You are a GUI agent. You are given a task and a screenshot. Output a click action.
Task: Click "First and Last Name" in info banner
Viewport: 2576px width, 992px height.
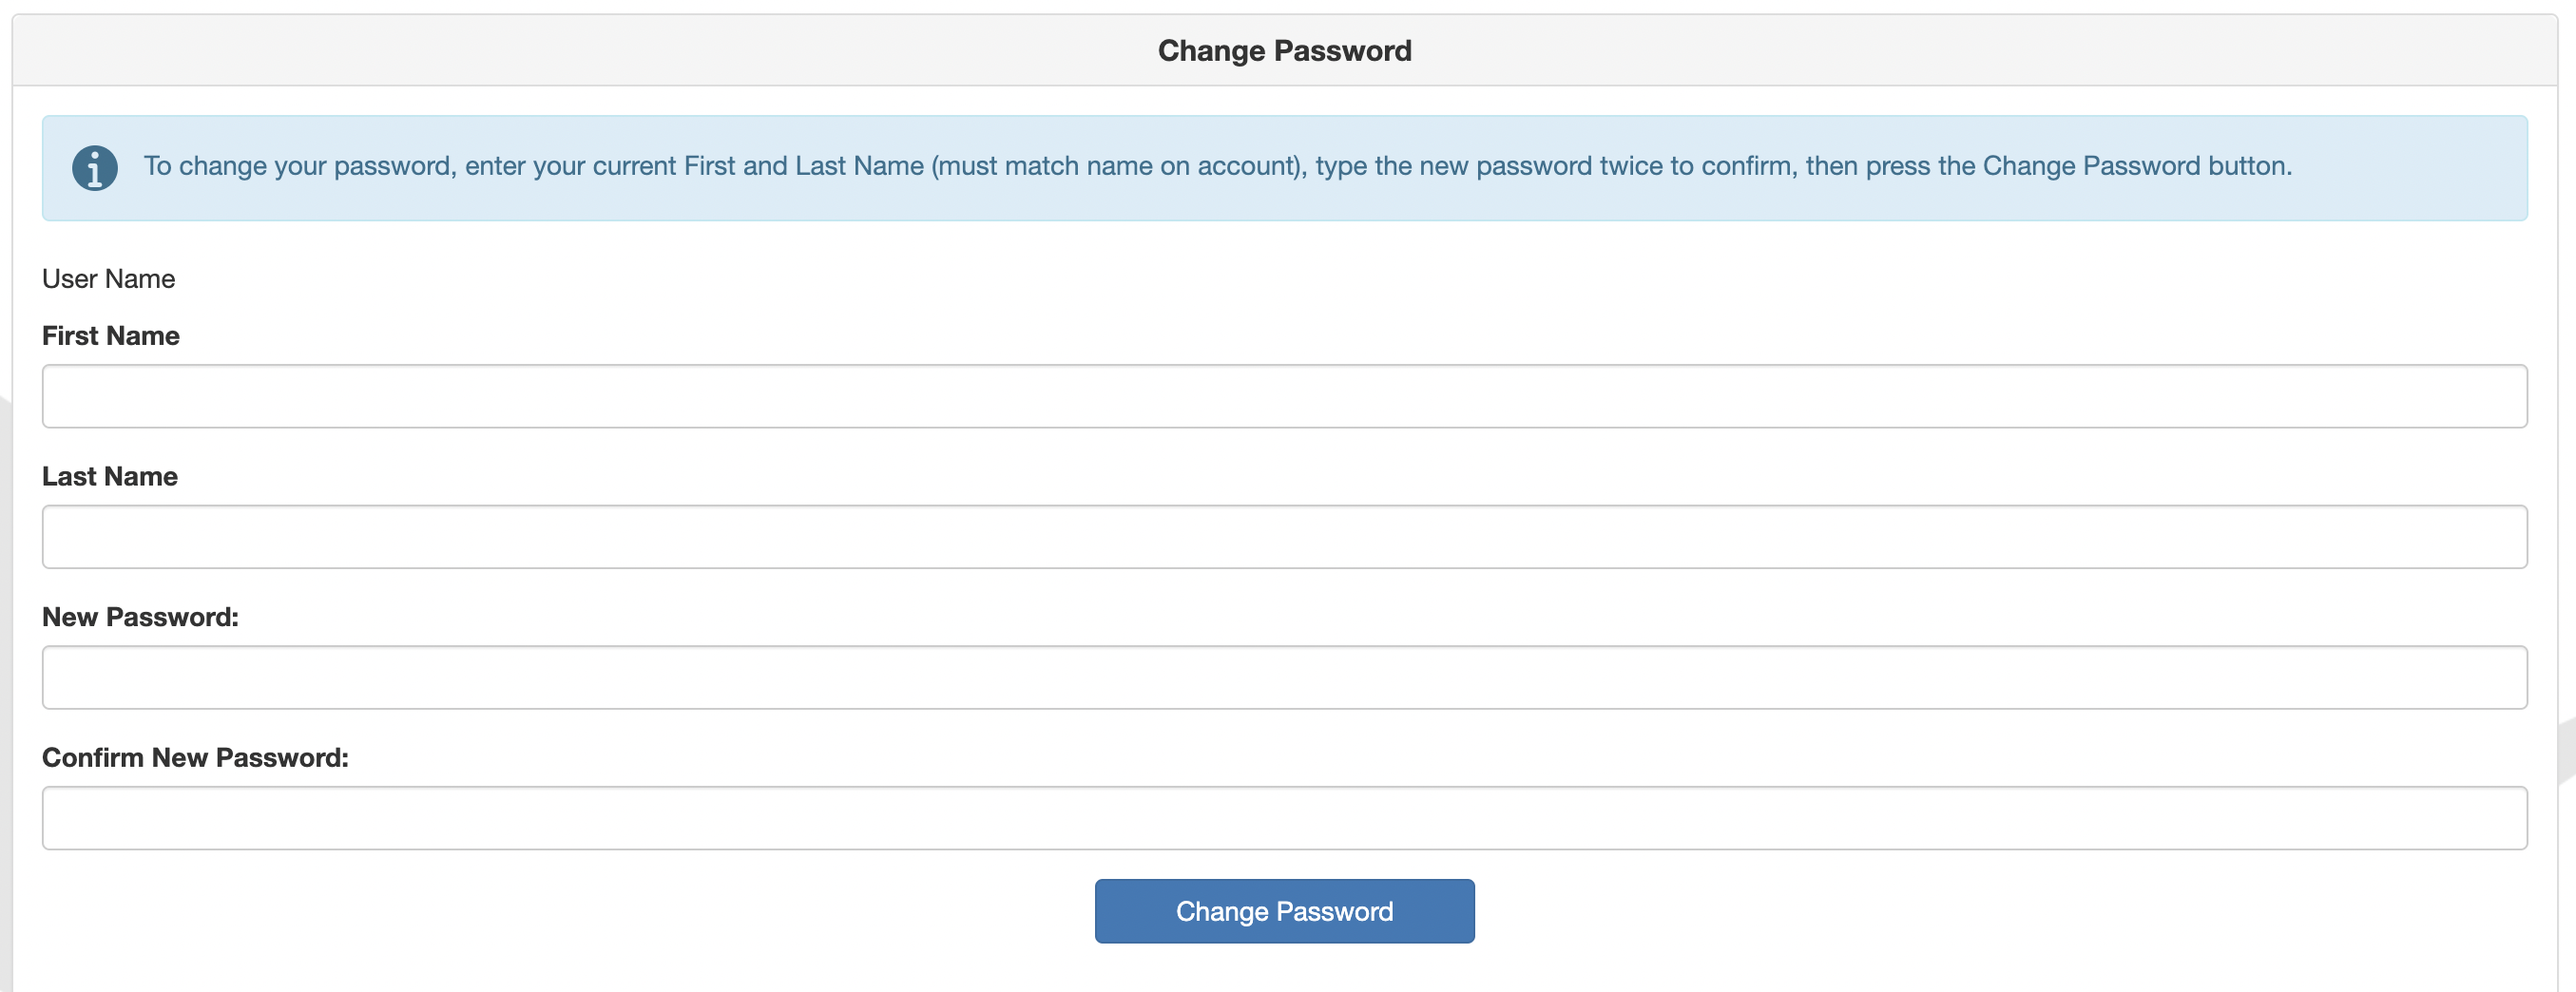tap(803, 166)
